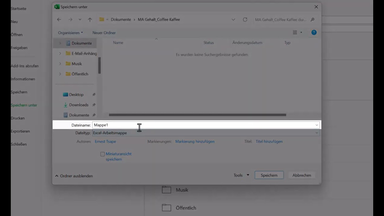This screenshot has width=384, height=216.
Task: Select Öffnen in Excel backstage menu
Action: click(16, 34)
